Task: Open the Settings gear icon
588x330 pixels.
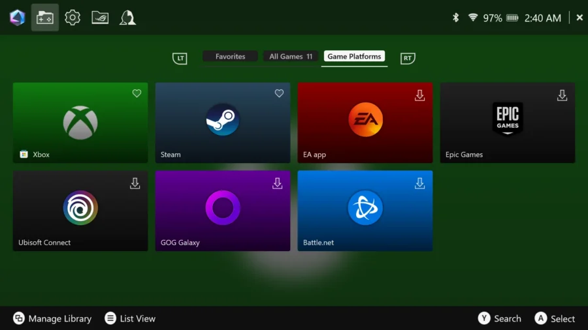Action: pyautogui.click(x=73, y=18)
